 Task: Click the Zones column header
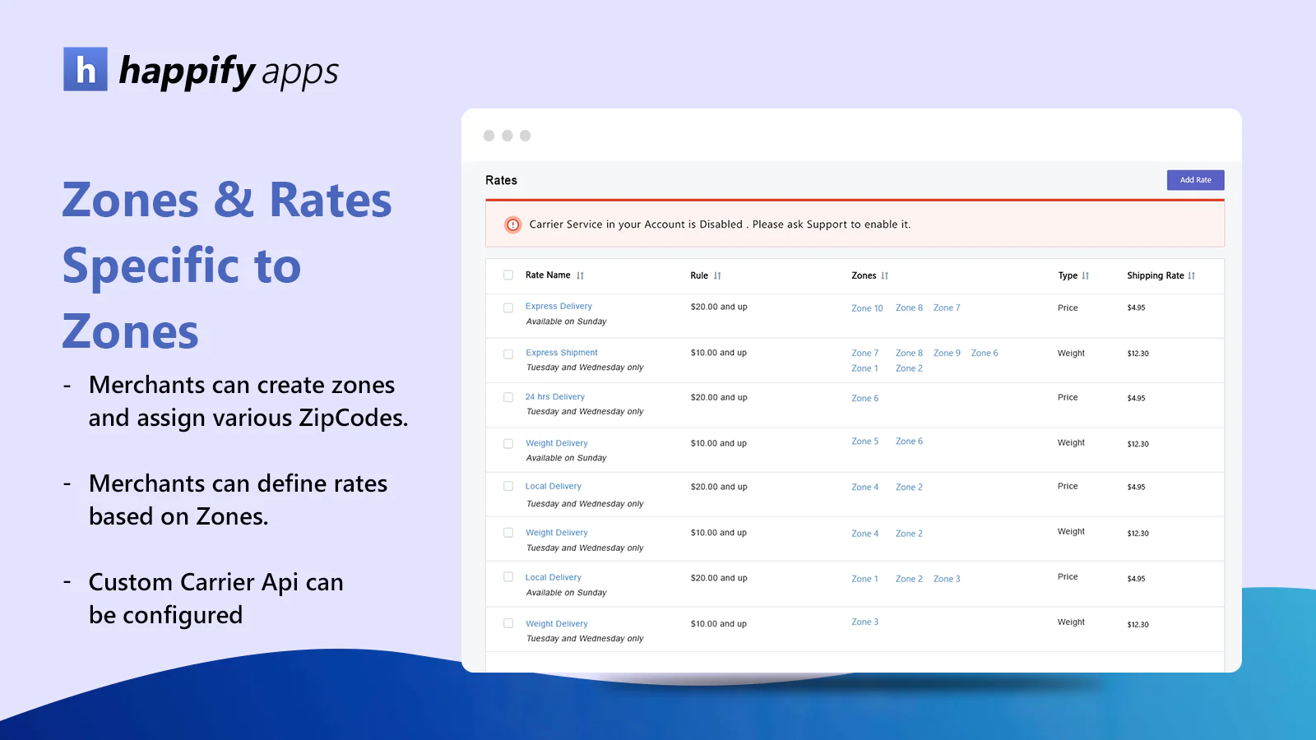864,275
